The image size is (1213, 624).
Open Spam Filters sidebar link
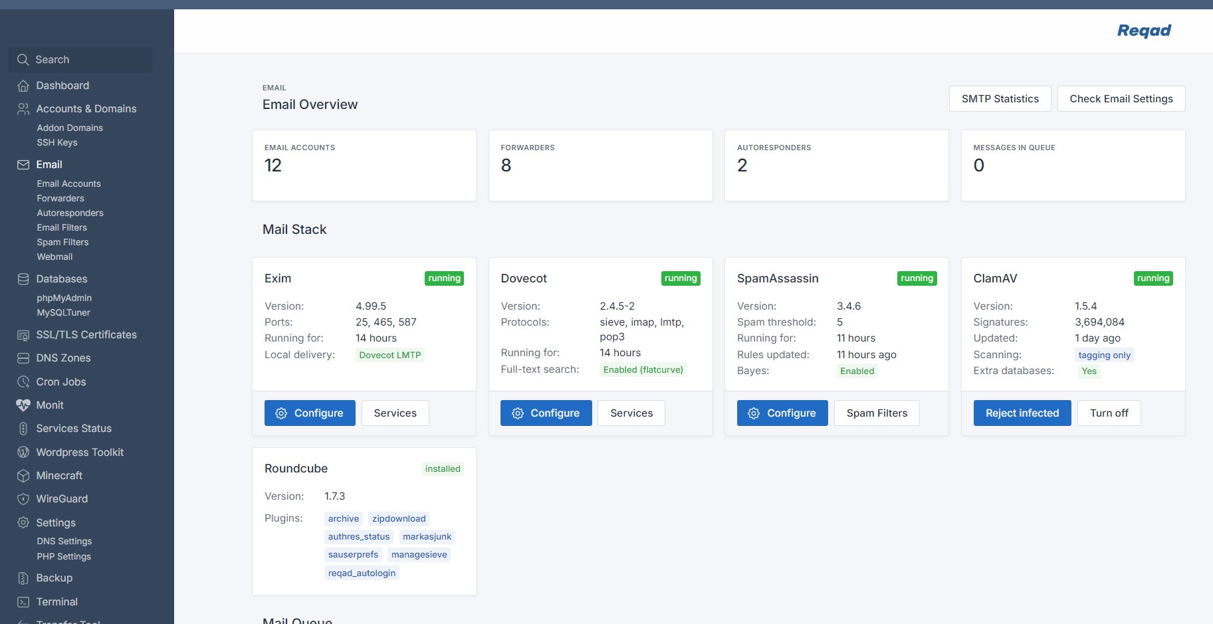[x=62, y=242]
